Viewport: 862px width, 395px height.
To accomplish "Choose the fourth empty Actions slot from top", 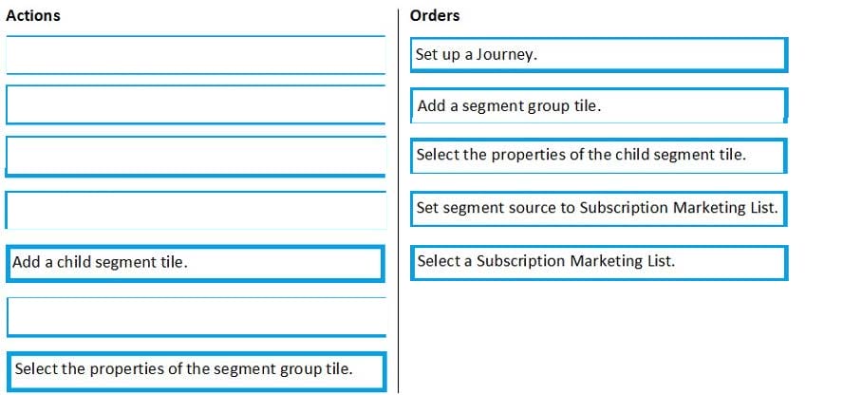I will tap(195, 210).
